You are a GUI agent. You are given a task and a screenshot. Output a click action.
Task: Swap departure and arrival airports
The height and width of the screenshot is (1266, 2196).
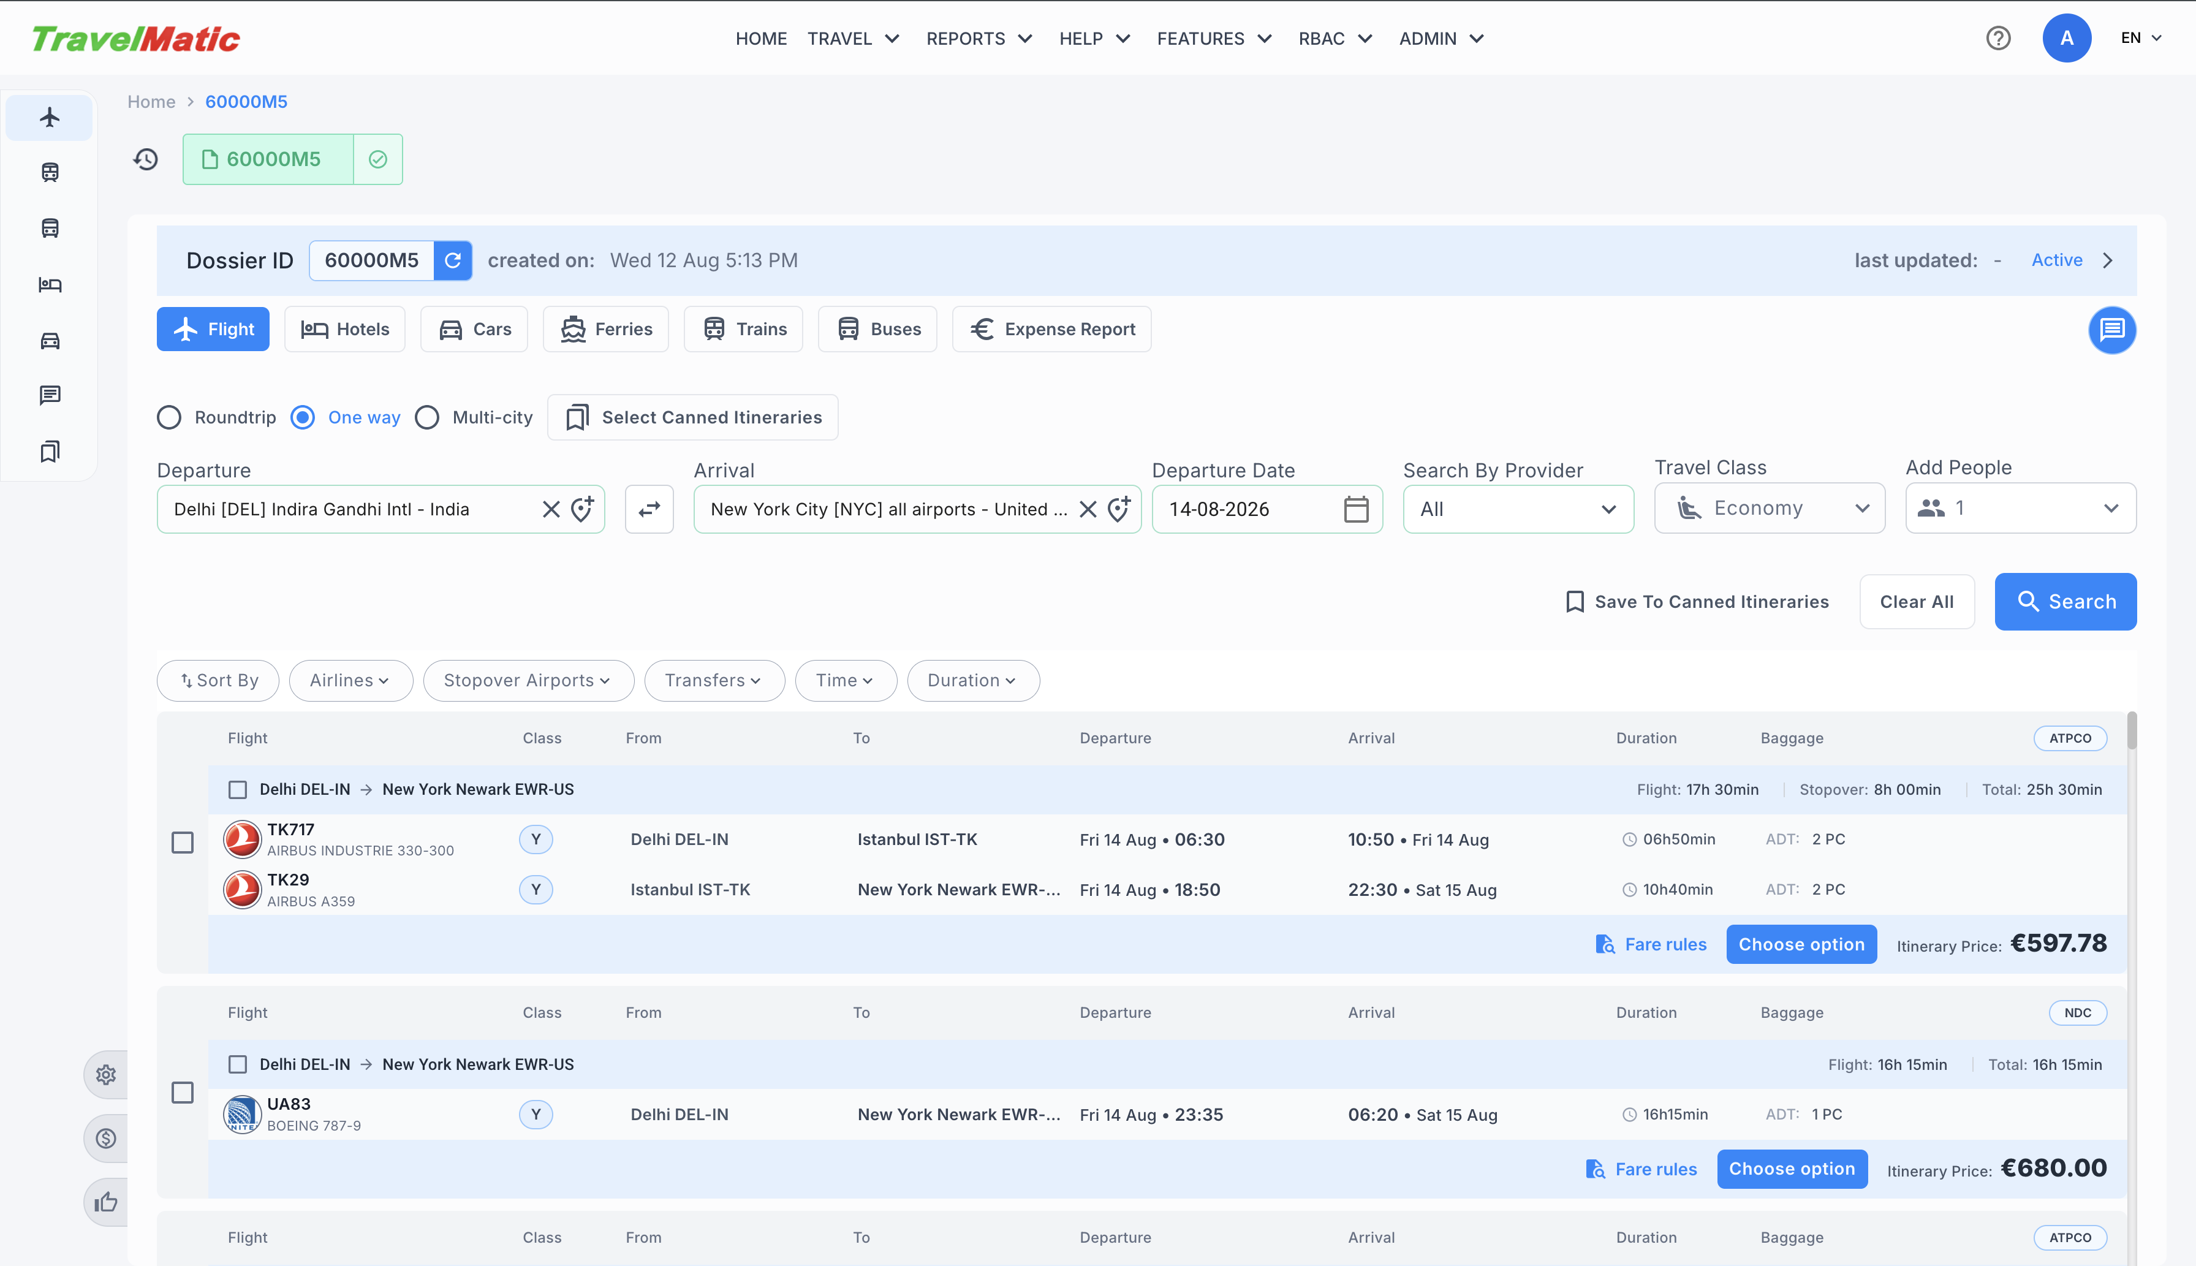pos(649,509)
